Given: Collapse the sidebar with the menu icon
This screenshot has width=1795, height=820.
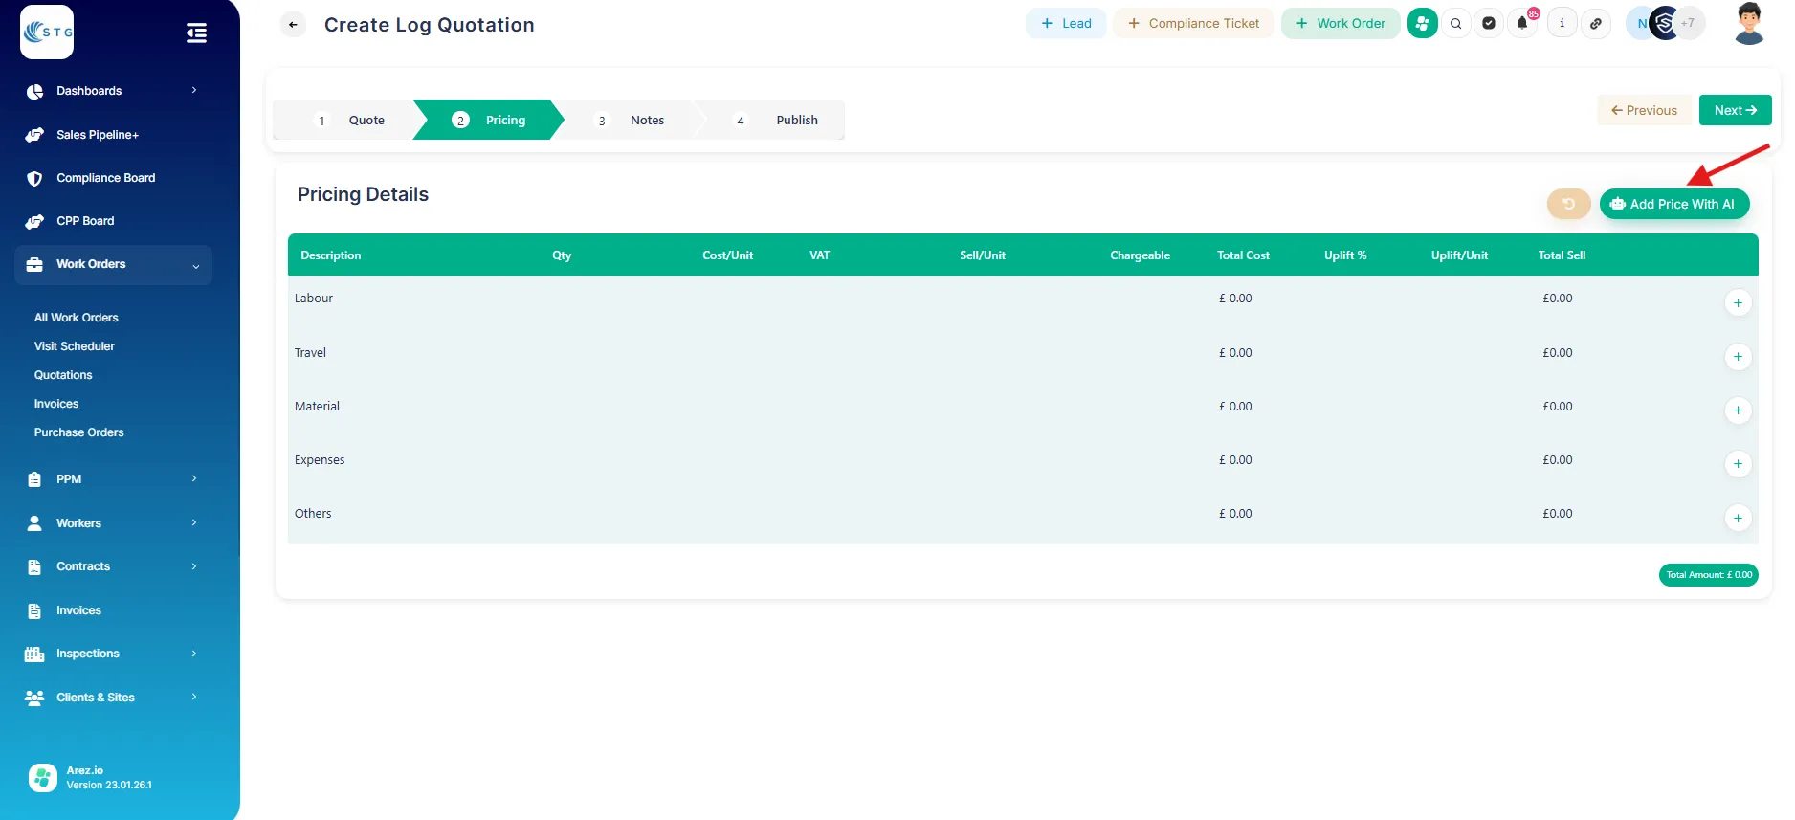Looking at the screenshot, I should click(x=196, y=33).
